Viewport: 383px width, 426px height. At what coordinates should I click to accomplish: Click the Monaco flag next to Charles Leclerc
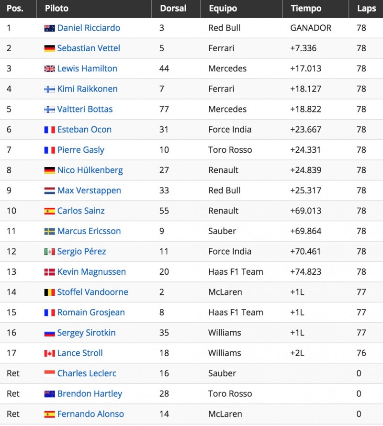coord(49,373)
